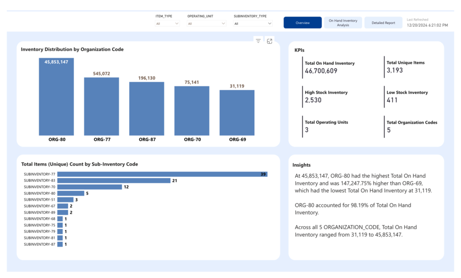The width and height of the screenshot is (461, 278).
Task: Select the ORG-80 bar in the chart
Action: pyautogui.click(x=56, y=97)
